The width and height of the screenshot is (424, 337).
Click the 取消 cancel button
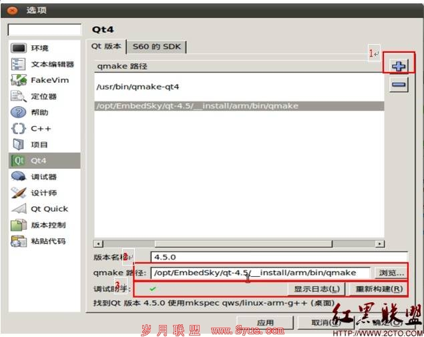[x=326, y=323]
